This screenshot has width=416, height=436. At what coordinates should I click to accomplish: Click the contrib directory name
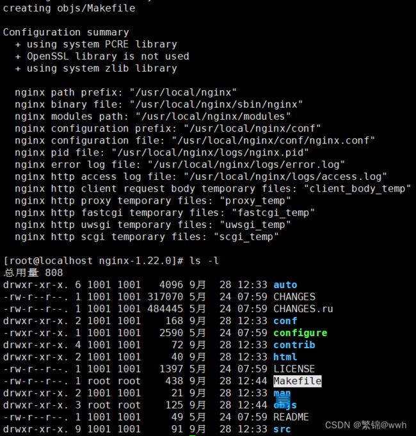pos(294,345)
